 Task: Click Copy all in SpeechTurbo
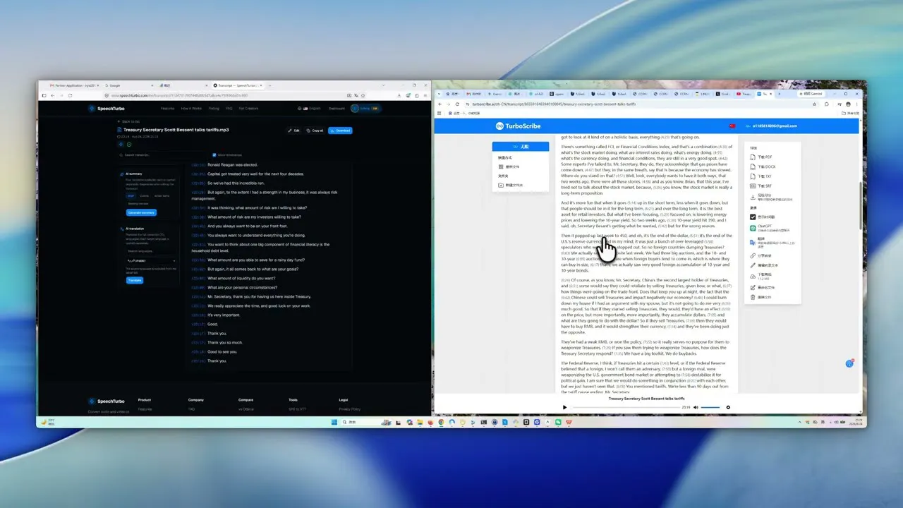click(315, 131)
